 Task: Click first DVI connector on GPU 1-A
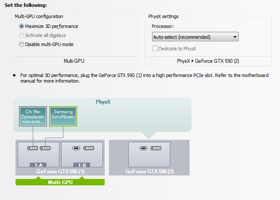pos(33,148)
